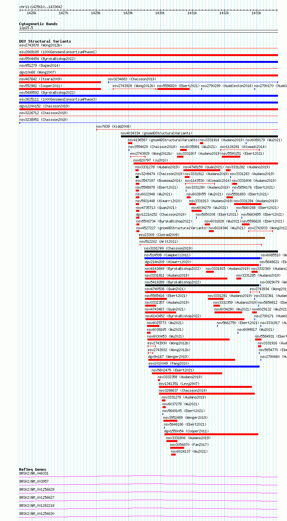Screen dimensions: 287x521
Task: Select the nsv7639 Kidd2008 label
Action: click(114, 126)
